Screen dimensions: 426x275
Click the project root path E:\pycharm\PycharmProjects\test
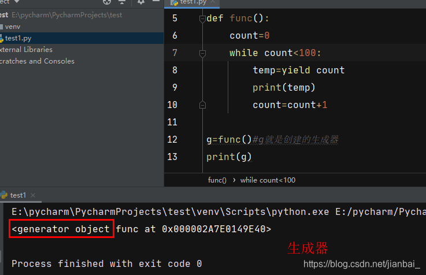[x=67, y=15]
